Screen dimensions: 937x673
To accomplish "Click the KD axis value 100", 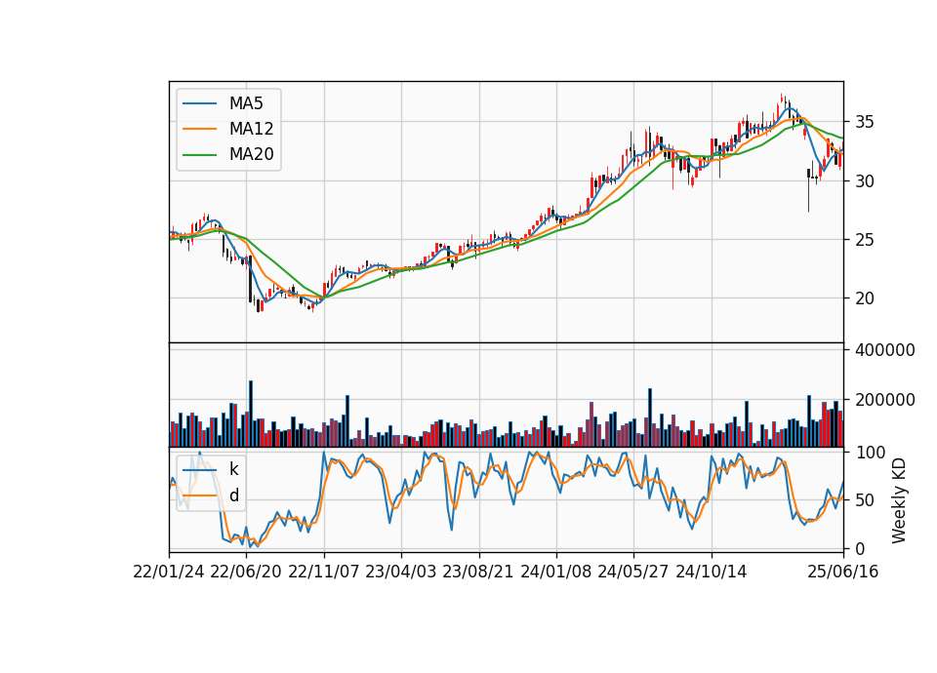I will (870, 453).
